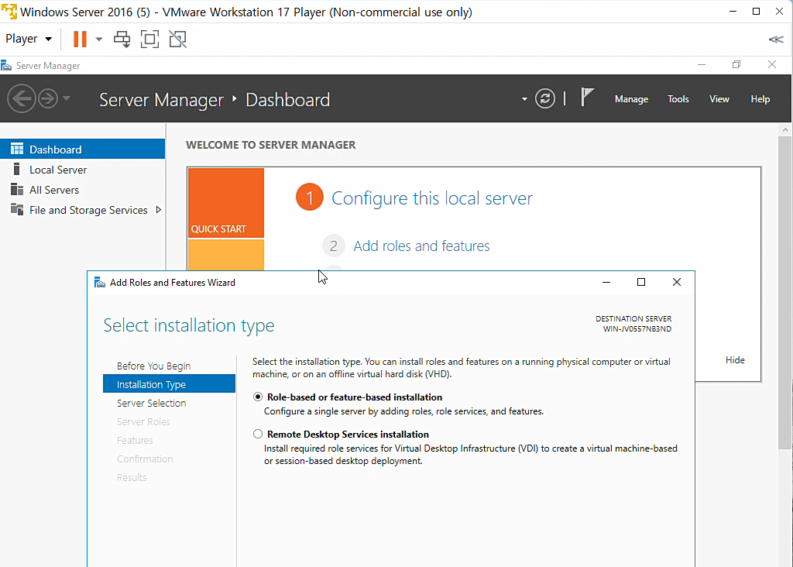The width and height of the screenshot is (793, 567).
Task: Click the VMware pause button
Action: pos(80,39)
